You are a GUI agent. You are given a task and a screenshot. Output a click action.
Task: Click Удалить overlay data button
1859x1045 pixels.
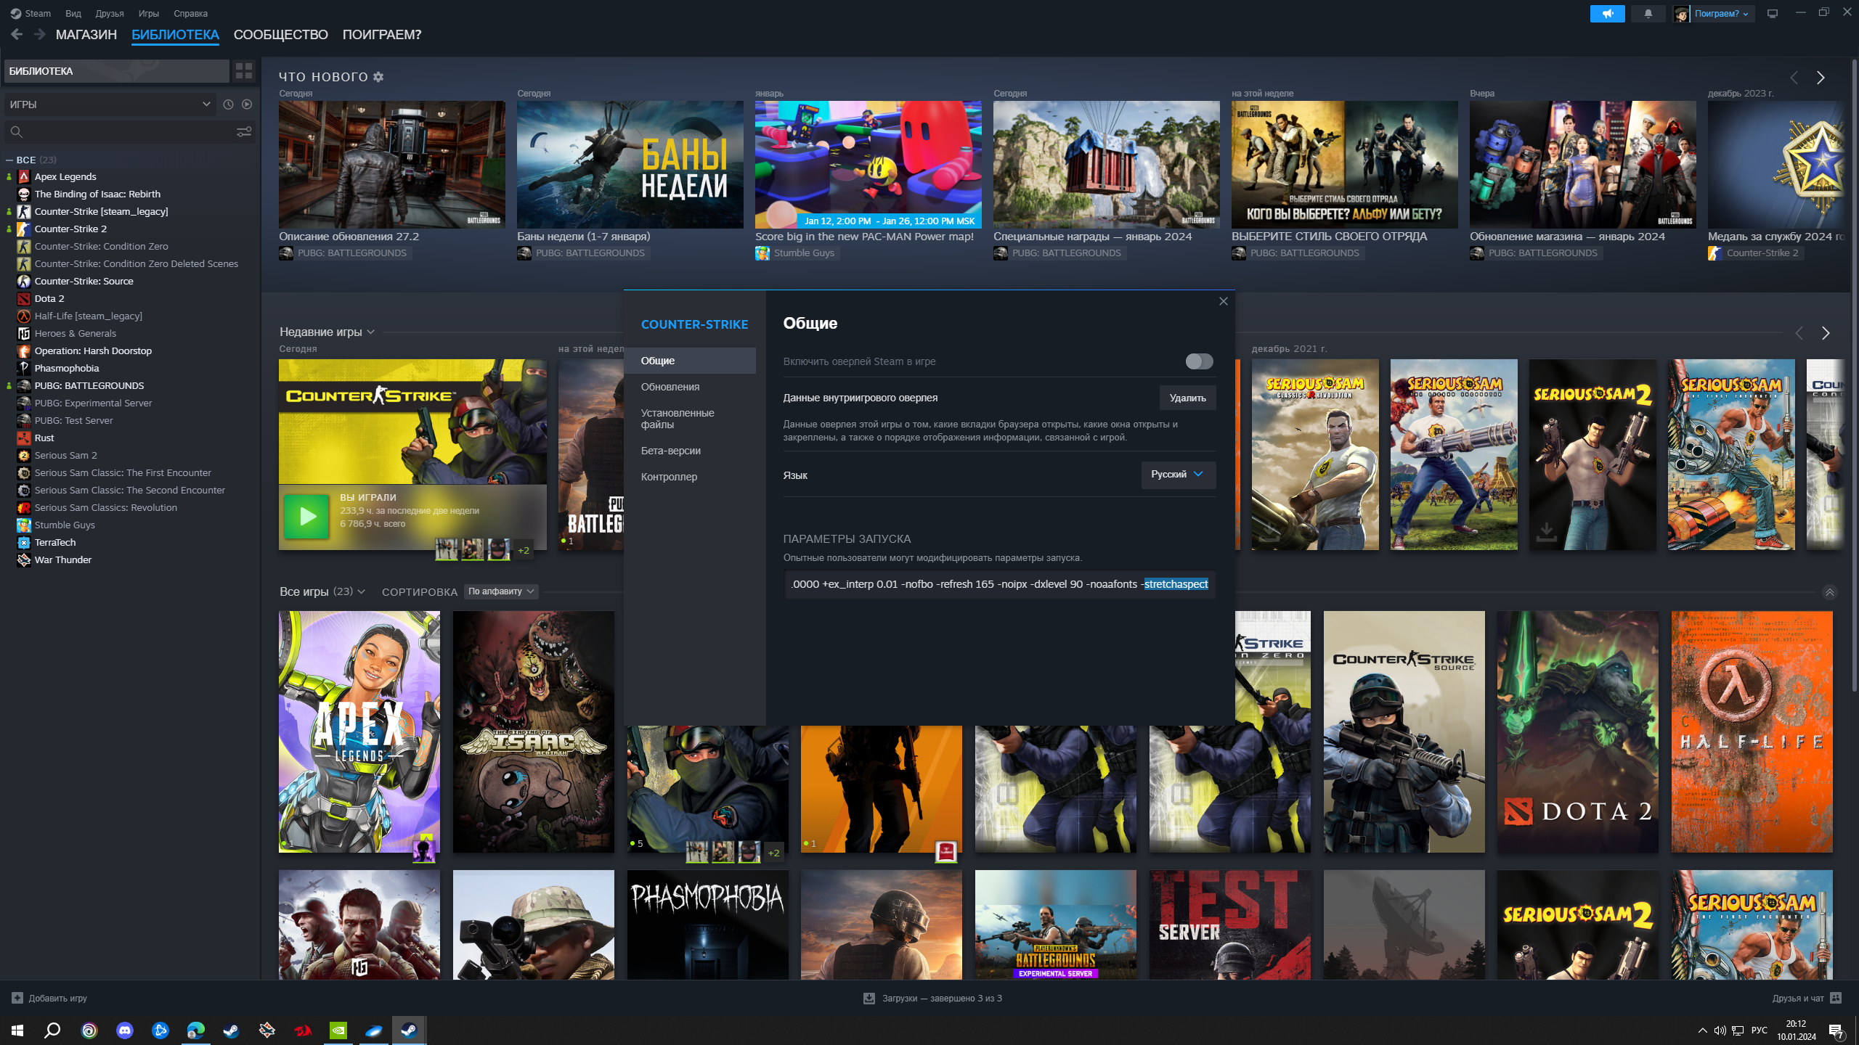click(x=1187, y=398)
